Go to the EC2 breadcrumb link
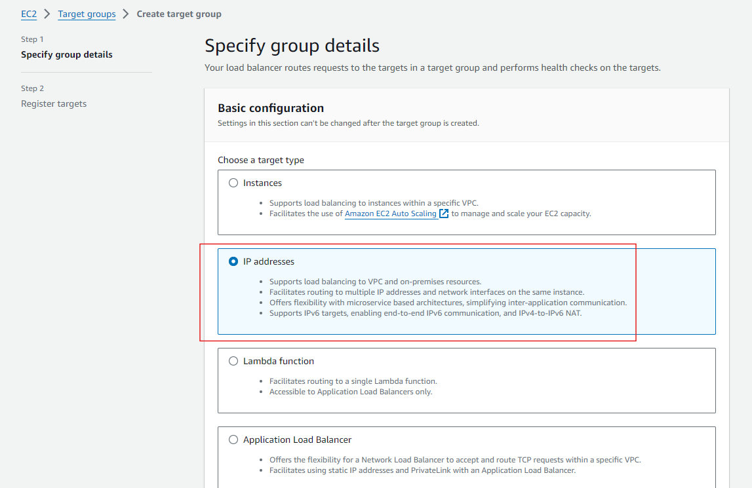Screen dimensions: 752x488 [x=29, y=14]
